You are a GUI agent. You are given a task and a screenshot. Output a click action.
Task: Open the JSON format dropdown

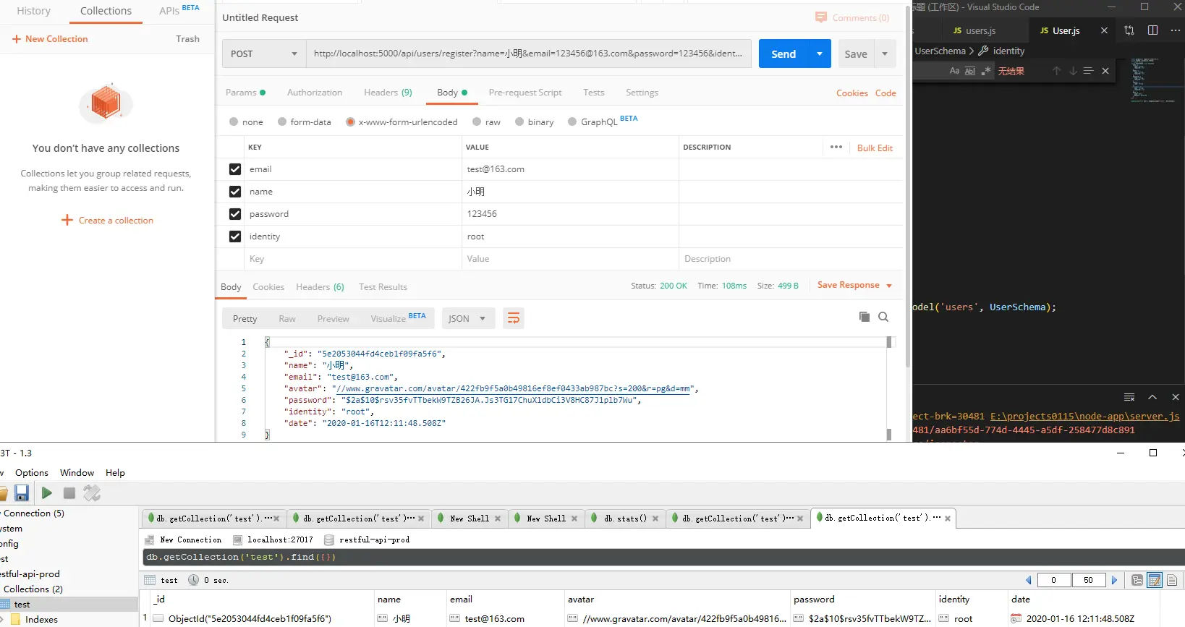tap(468, 318)
